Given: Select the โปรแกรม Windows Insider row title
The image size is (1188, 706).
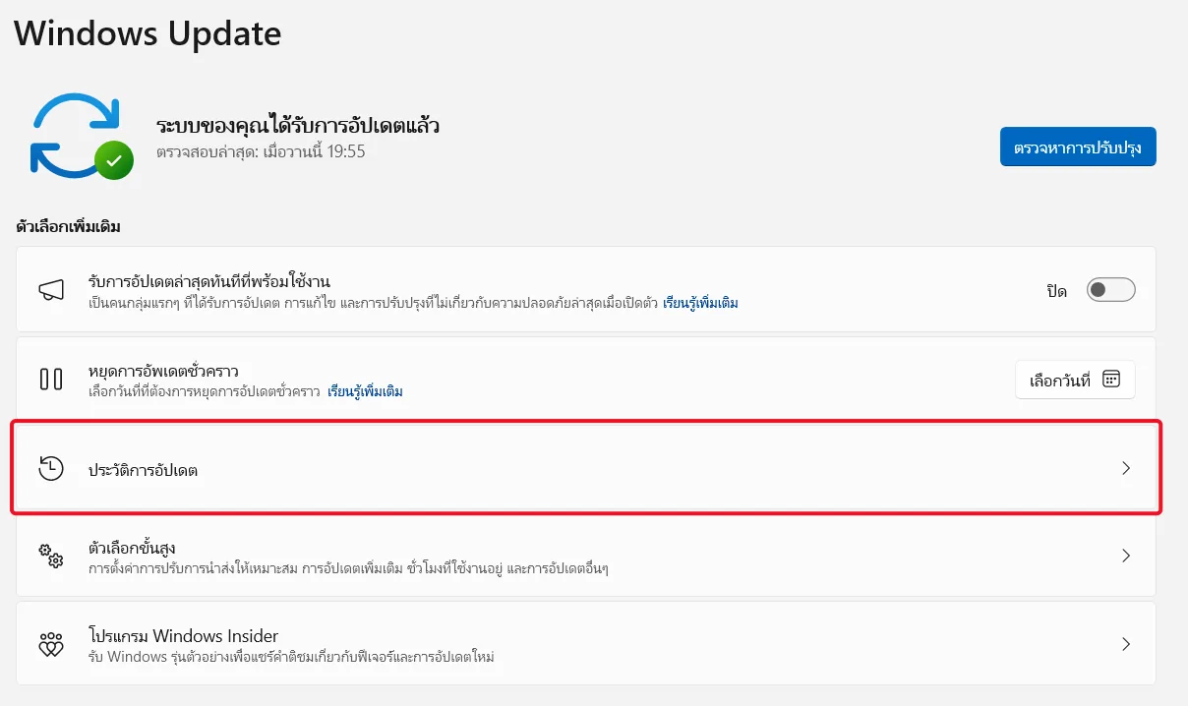Looking at the screenshot, I should tap(183, 635).
